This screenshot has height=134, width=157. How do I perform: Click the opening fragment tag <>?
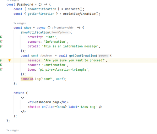pyautogui.click(x=22, y=98)
